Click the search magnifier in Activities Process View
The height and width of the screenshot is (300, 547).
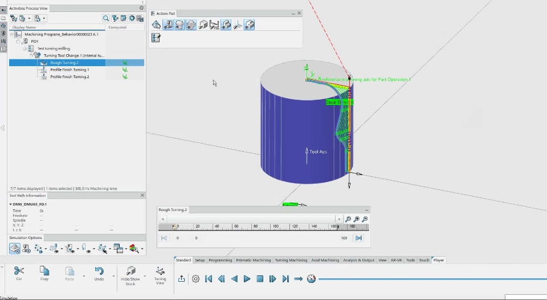(x=106, y=18)
